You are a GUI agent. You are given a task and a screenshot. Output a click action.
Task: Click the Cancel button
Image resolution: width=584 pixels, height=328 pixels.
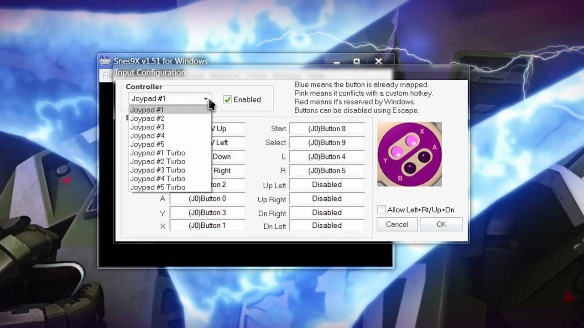(397, 224)
